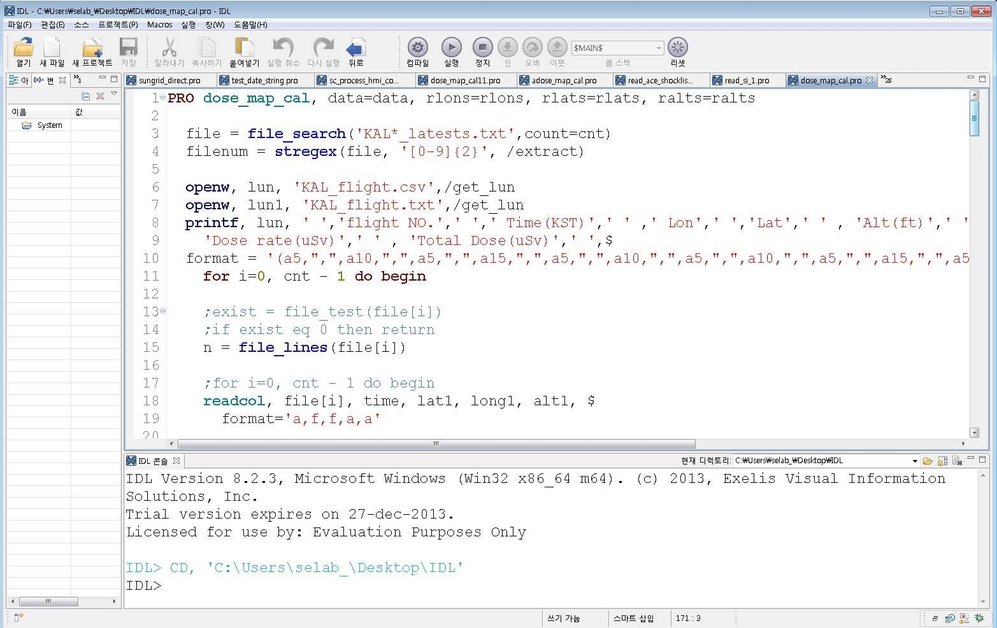Collapse all in variables view
The width and height of the screenshot is (997, 628).
pos(86,96)
